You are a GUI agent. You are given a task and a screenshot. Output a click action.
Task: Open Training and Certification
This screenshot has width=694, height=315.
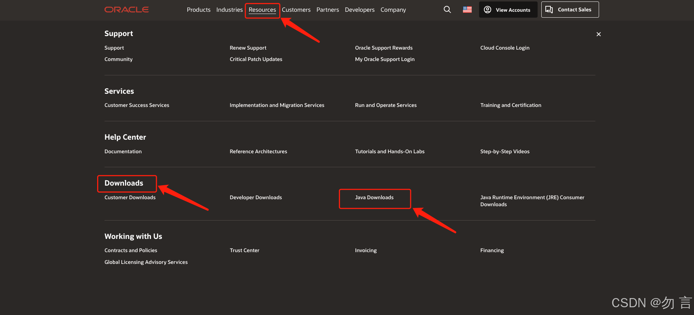(x=511, y=105)
